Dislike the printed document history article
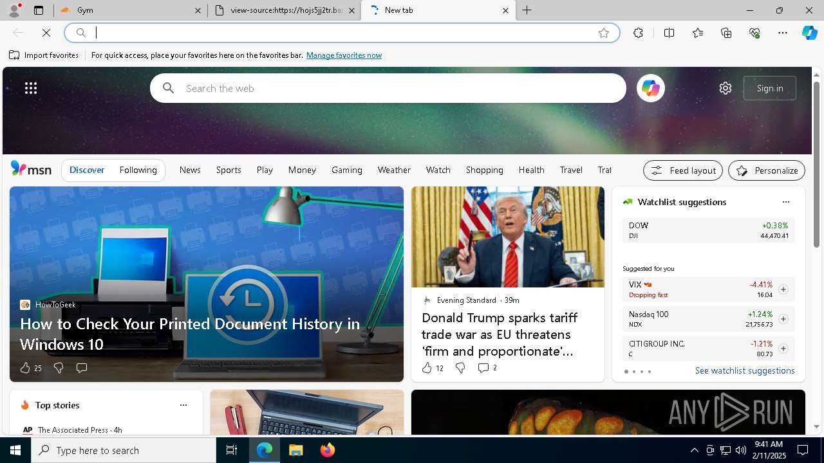 pos(59,368)
